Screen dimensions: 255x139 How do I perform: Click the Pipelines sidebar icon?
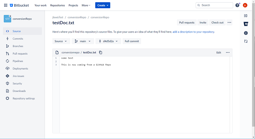coord(7,61)
